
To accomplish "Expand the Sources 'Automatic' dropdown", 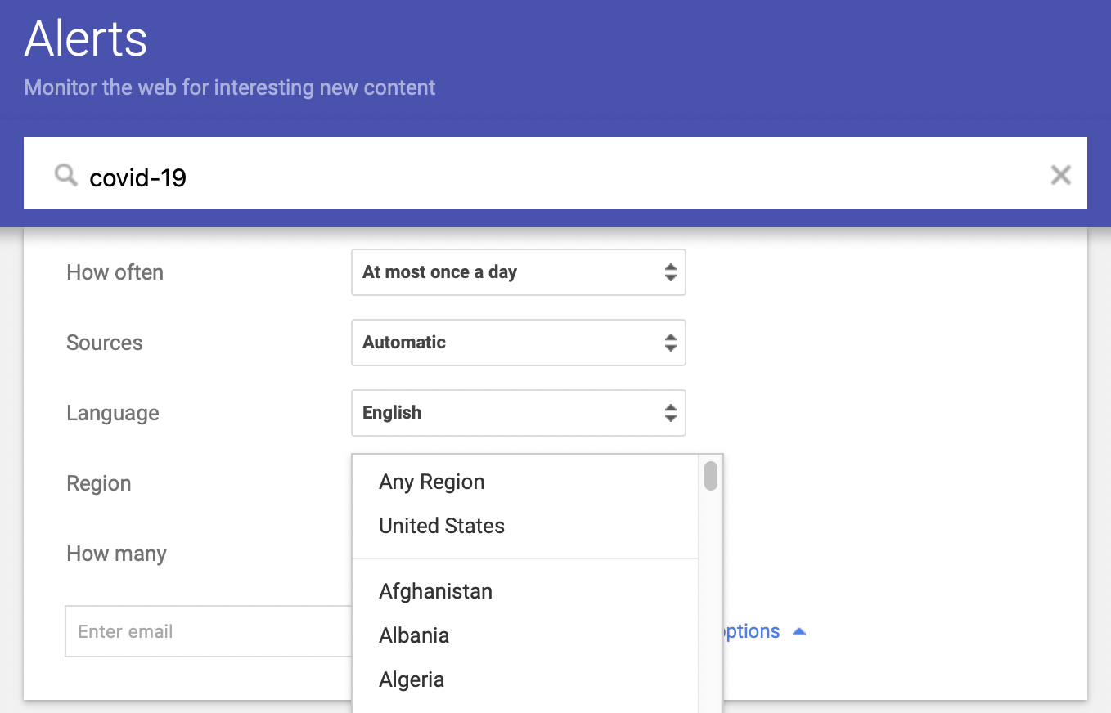I will pos(518,343).
